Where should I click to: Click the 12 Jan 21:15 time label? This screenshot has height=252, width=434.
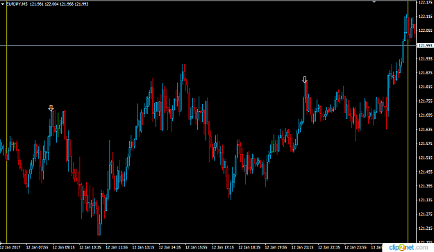coord(303,247)
